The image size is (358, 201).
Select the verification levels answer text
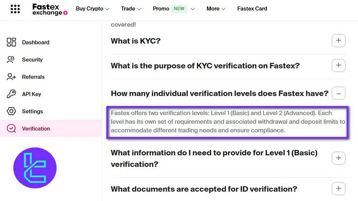click(228, 122)
